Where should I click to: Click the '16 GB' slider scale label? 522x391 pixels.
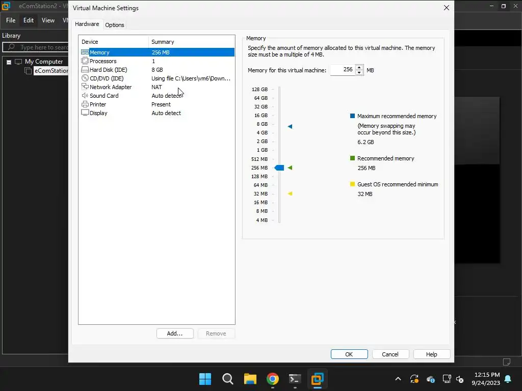click(261, 116)
